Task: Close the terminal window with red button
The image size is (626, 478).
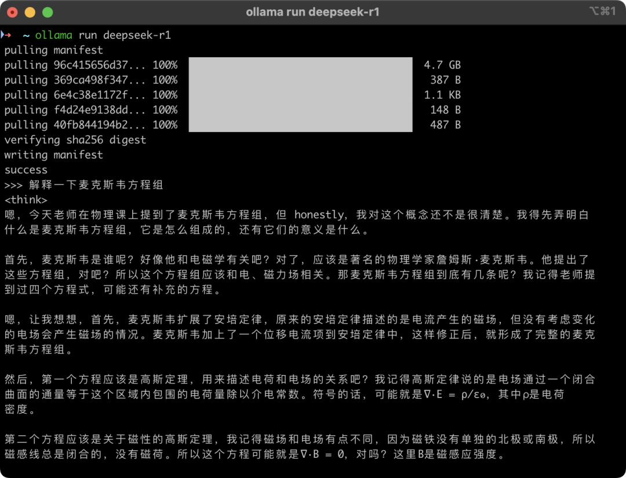Action: coord(12,12)
